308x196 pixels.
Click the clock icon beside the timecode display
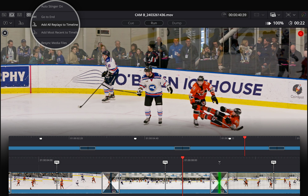tap(224, 15)
